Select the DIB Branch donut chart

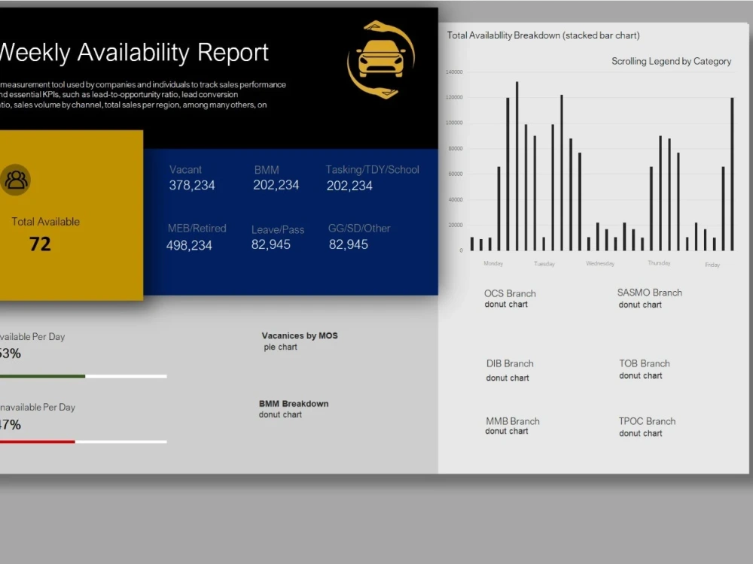[x=510, y=370]
